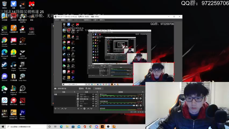Screen dimensions: 229x129
Task: Open the GeForce Experience desktop icon
Action: pyautogui.click(x=4, y=30)
